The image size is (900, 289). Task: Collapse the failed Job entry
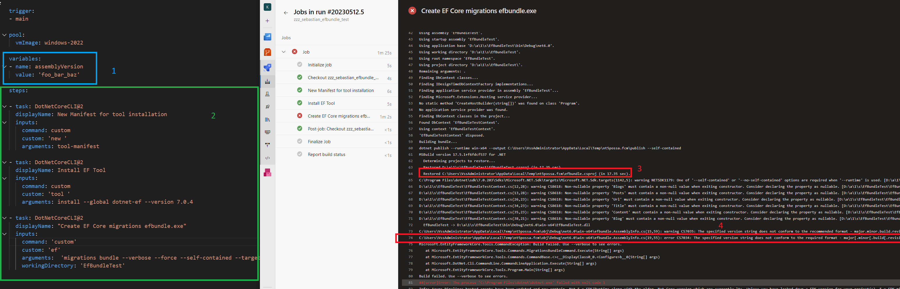pos(284,52)
